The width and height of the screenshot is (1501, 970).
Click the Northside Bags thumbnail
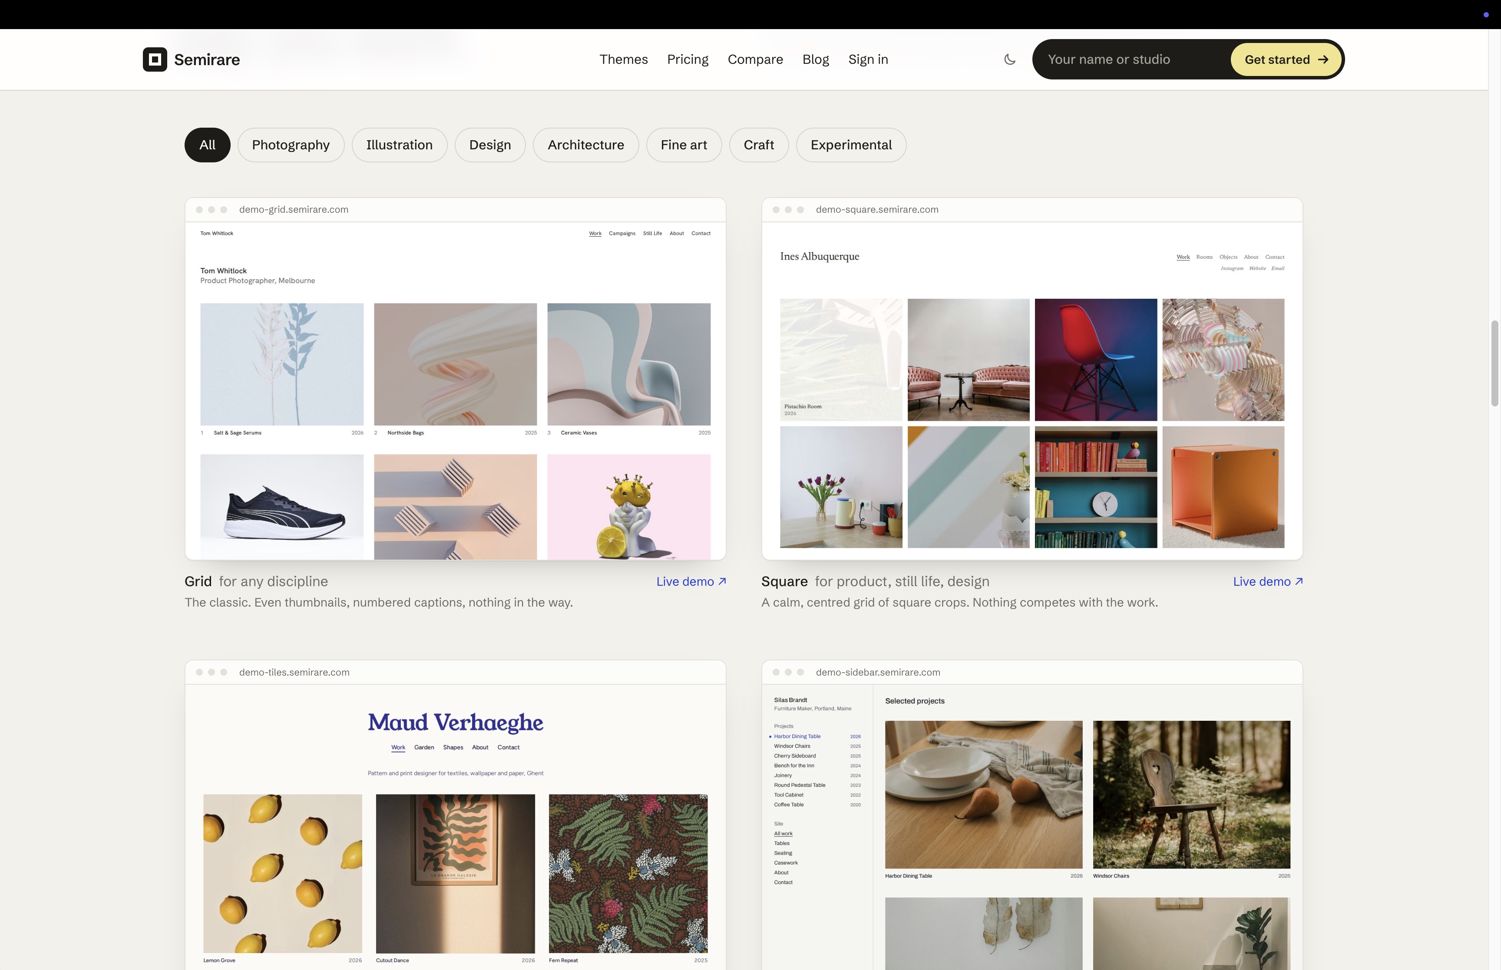coord(456,364)
